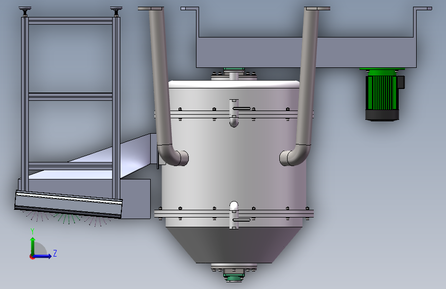The width and height of the screenshot is (446, 289).
Task: Select the red origin of the coordinate triad
Action: (32, 257)
